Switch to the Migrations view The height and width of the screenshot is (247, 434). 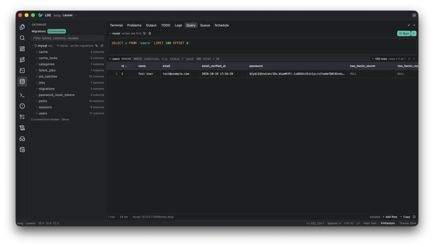39,31
